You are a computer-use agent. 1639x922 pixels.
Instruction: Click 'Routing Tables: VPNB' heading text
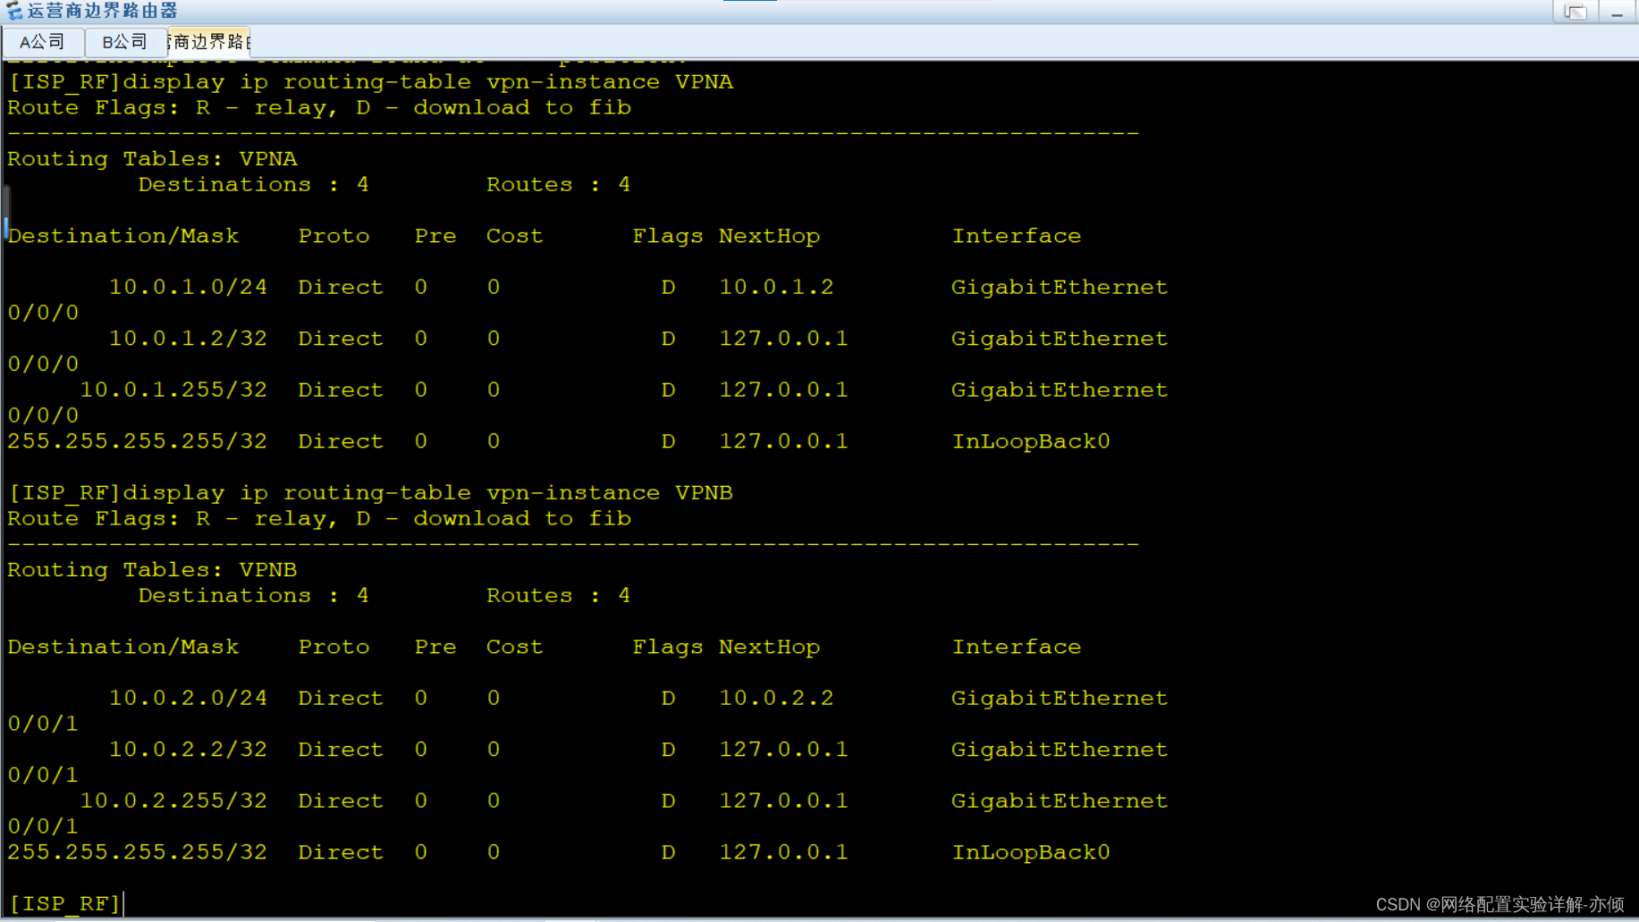coord(152,570)
